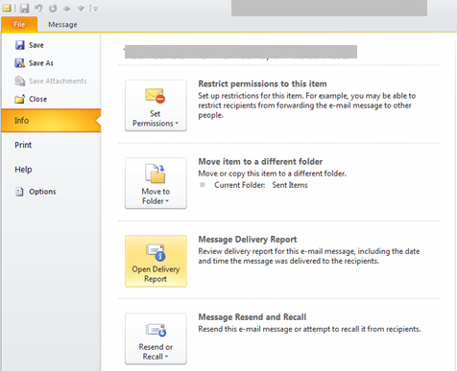457x371 pixels.
Task: Click the Open Delivery Report icon
Action: coord(156,252)
